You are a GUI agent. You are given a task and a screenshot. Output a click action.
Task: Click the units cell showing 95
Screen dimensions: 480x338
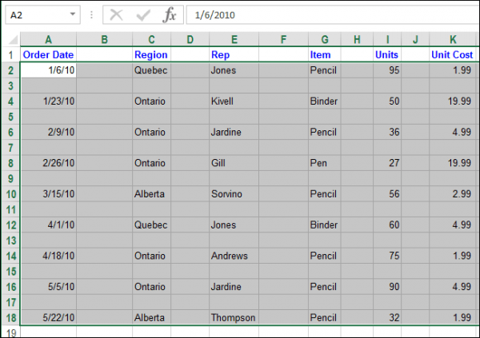[x=387, y=70]
